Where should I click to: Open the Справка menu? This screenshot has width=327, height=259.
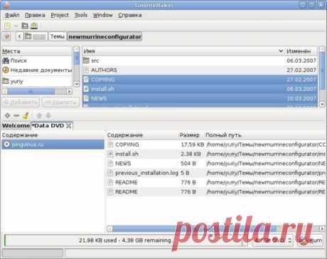[x=130, y=15]
